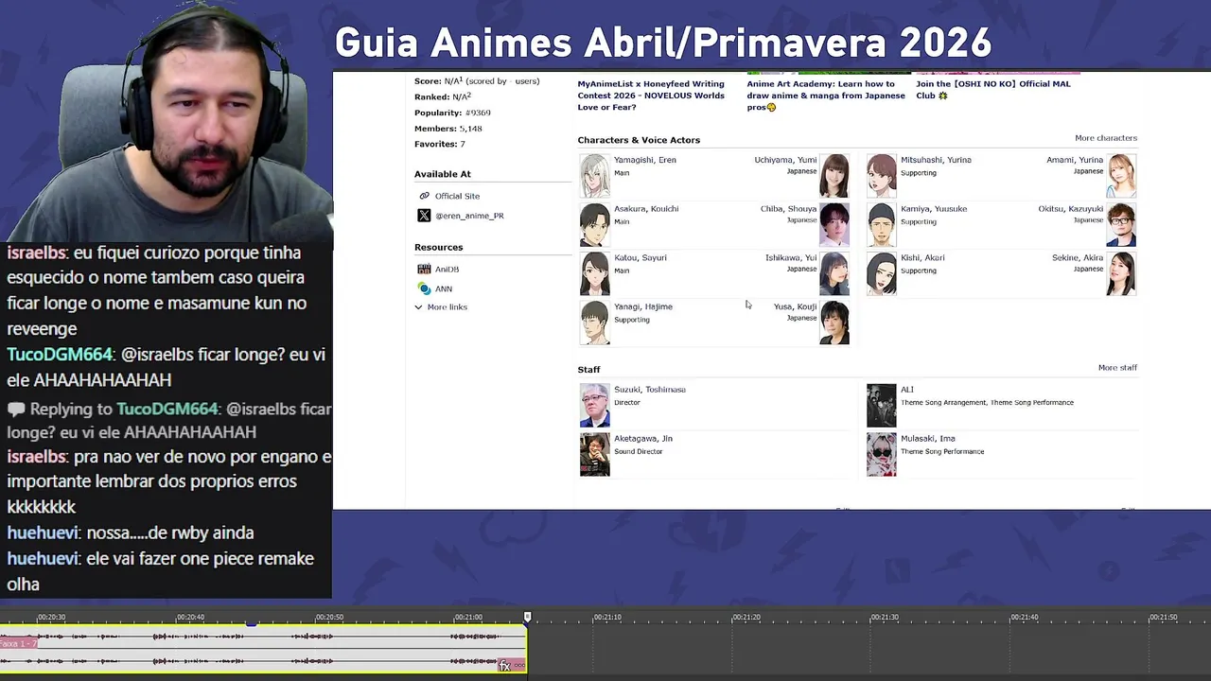The width and height of the screenshot is (1211, 681).
Task: Expand the More links chevron
Action: (x=418, y=307)
